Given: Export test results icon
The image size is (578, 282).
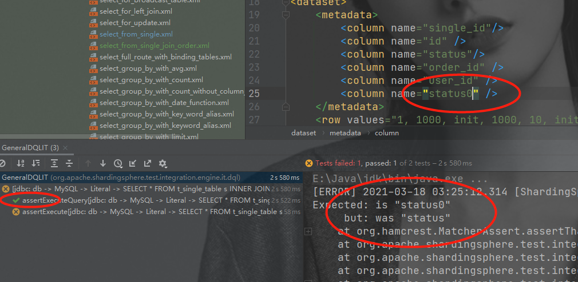Looking at the screenshot, I should tap(148, 164).
